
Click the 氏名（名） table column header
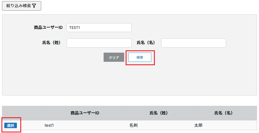pos(224,113)
